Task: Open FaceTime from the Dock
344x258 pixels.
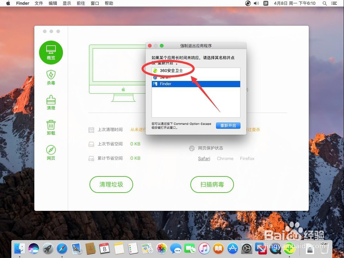Action: [190, 249]
